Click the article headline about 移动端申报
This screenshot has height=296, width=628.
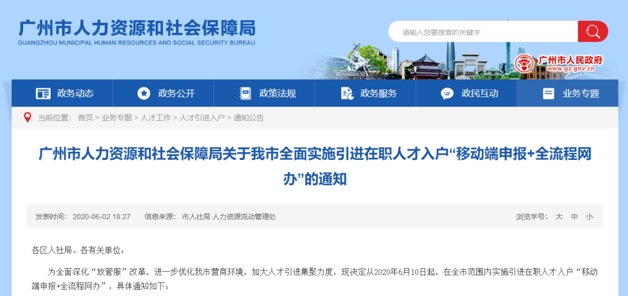[315, 166]
